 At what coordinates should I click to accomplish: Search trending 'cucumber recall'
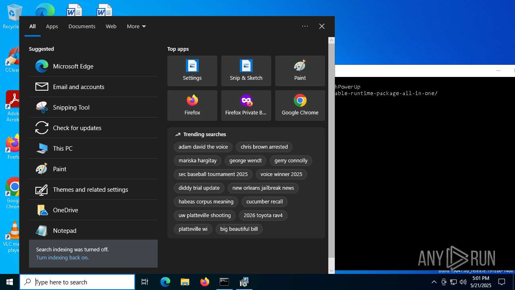point(265,202)
